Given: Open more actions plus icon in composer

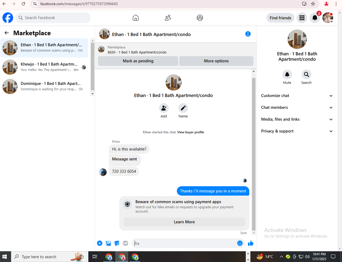Looking at the screenshot, I should [x=100, y=243].
